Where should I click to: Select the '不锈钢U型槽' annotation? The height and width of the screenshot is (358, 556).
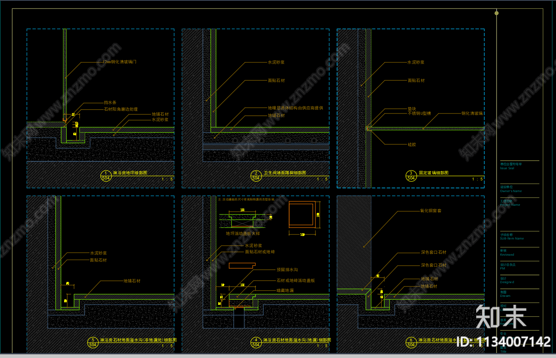click(x=419, y=113)
